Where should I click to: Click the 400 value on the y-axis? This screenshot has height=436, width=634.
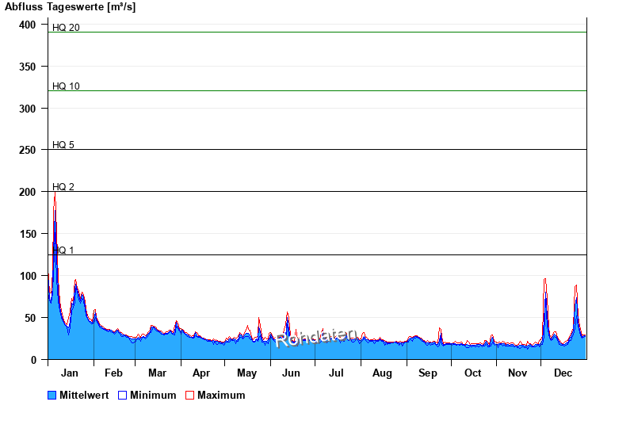(x=29, y=25)
